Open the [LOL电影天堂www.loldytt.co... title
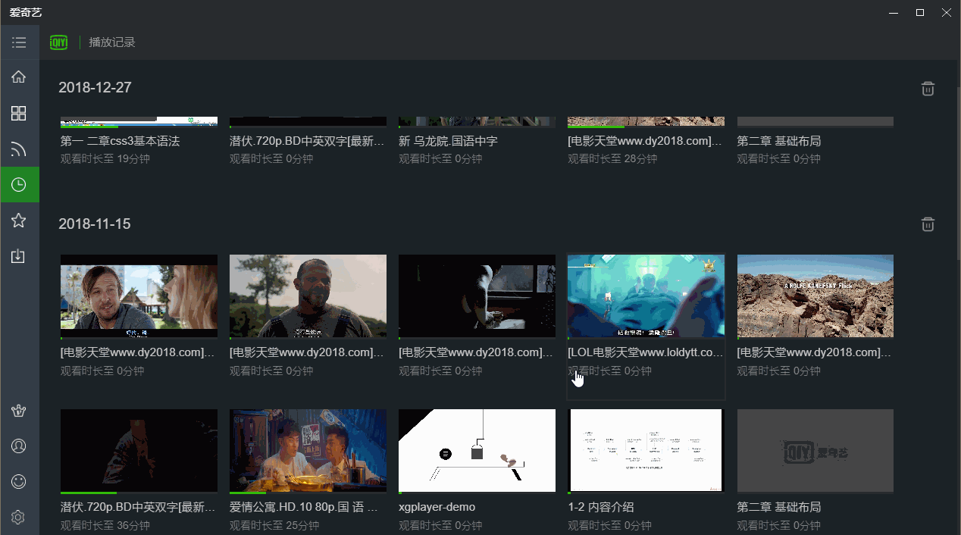961x535 pixels. [x=645, y=353]
